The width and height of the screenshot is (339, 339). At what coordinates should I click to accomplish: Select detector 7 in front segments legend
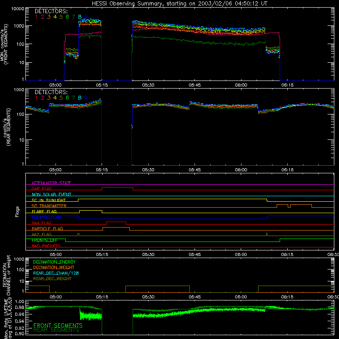coord(73,17)
